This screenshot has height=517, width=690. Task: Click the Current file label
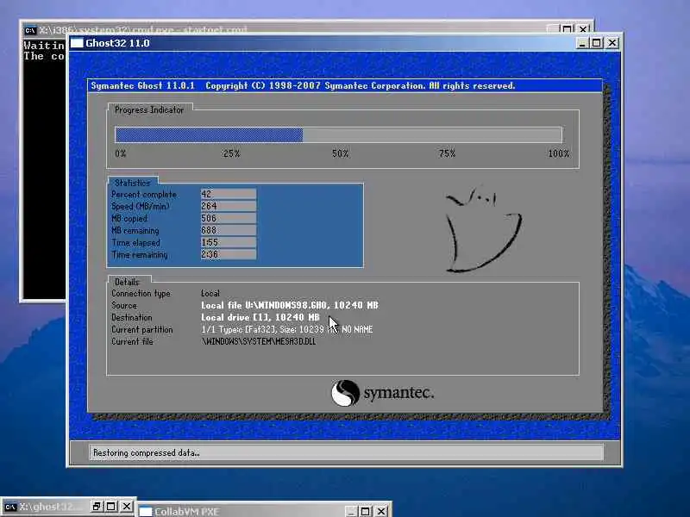(132, 341)
